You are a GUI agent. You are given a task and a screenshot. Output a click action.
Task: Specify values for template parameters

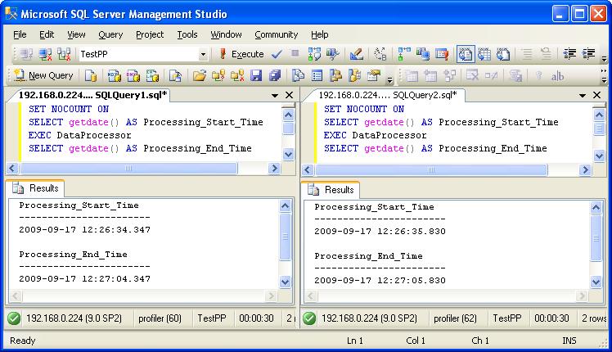[380, 54]
